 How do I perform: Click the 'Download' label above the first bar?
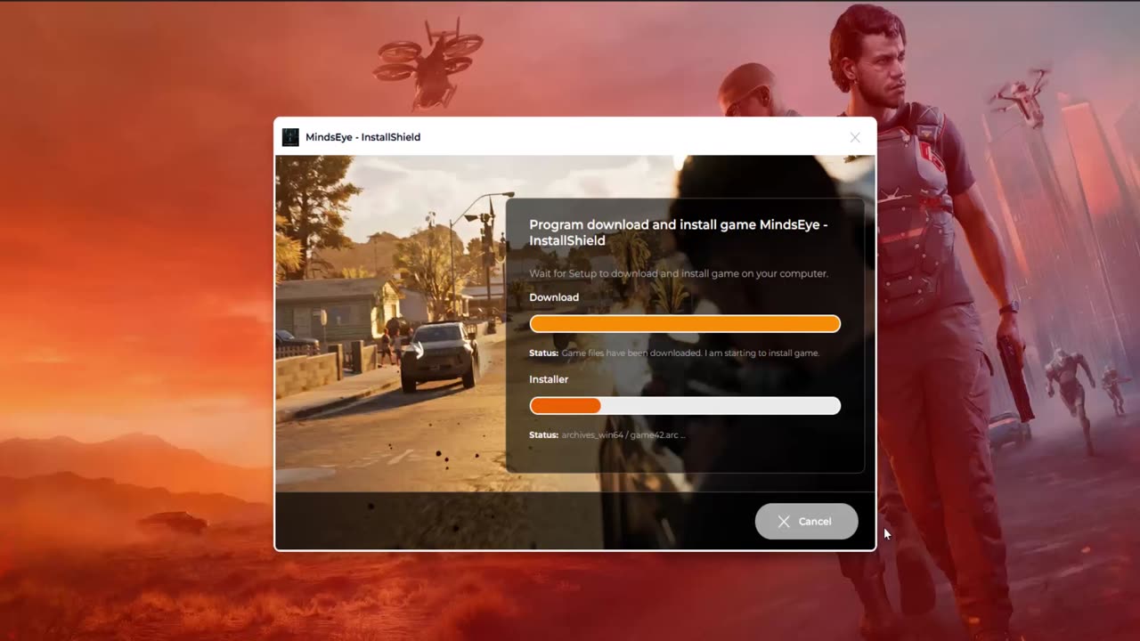pyautogui.click(x=554, y=297)
